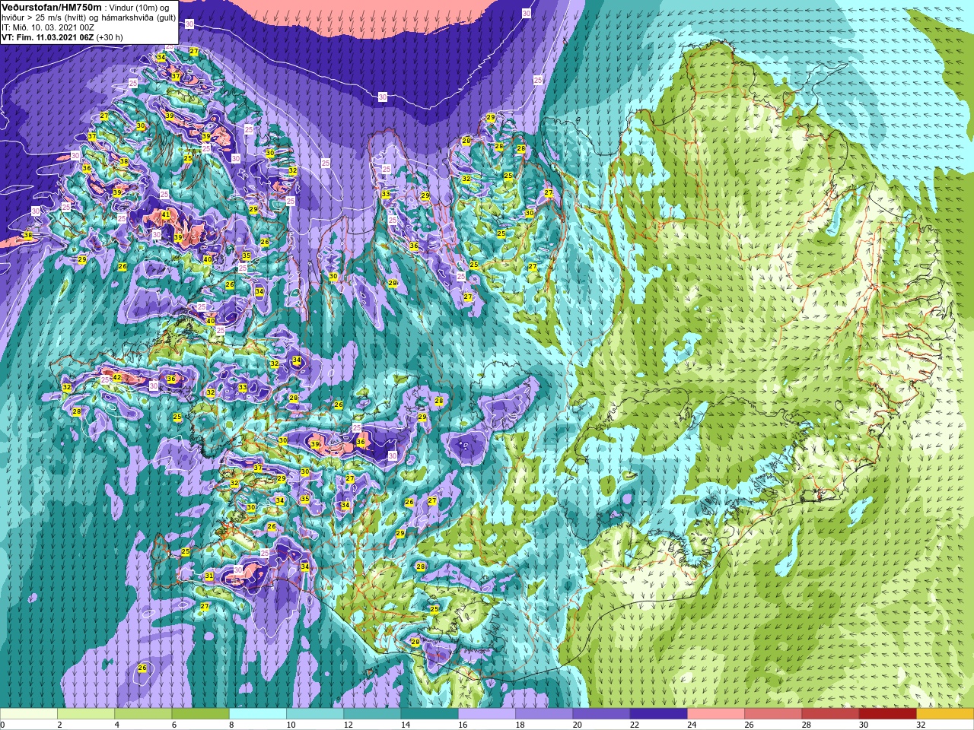Viewport: 974px width, 730px height.
Task: Select the legend scale value "14"
Action: [406, 725]
